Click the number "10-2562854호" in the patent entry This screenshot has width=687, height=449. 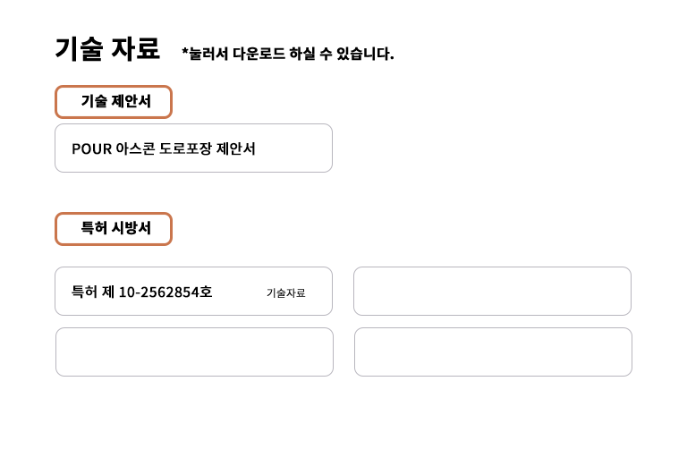coord(165,292)
